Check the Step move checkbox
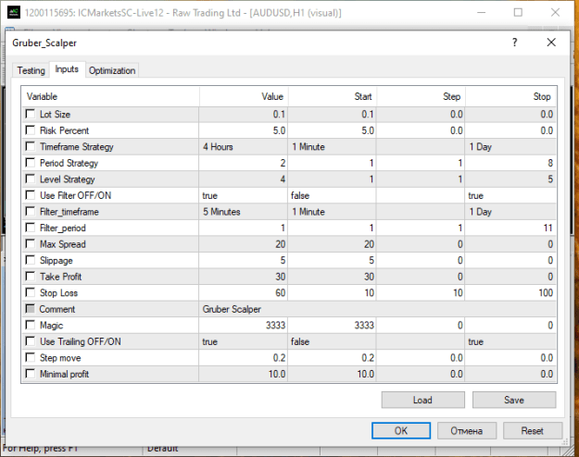Image resolution: width=579 pixels, height=457 pixels. [x=31, y=357]
